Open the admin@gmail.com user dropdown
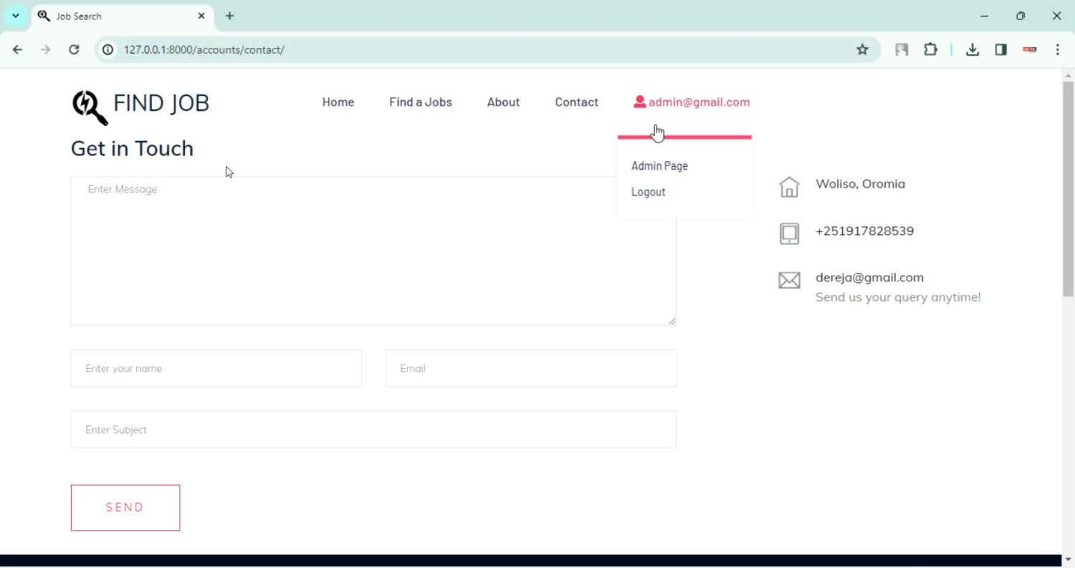Screen dimensions: 1075x568 pos(692,102)
